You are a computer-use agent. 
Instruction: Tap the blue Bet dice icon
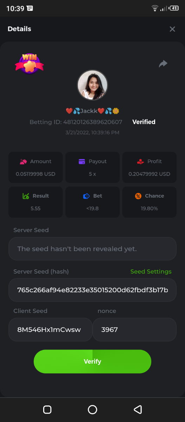click(x=86, y=196)
